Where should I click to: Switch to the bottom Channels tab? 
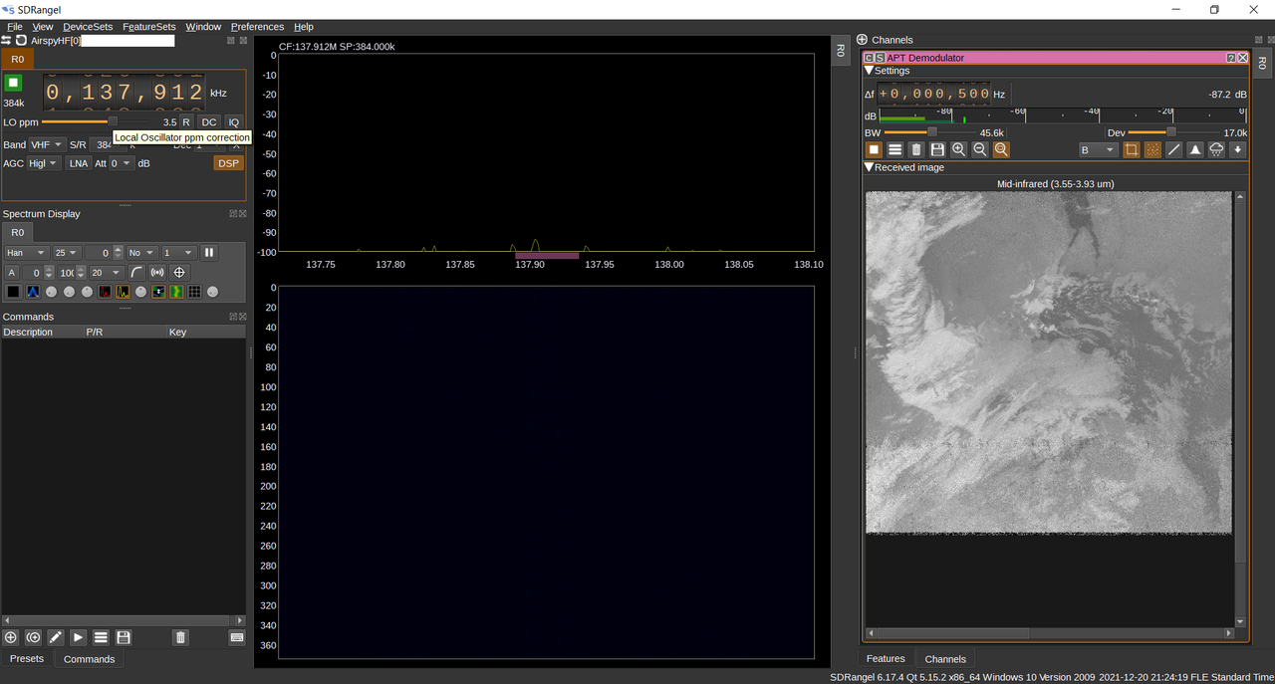[945, 659]
